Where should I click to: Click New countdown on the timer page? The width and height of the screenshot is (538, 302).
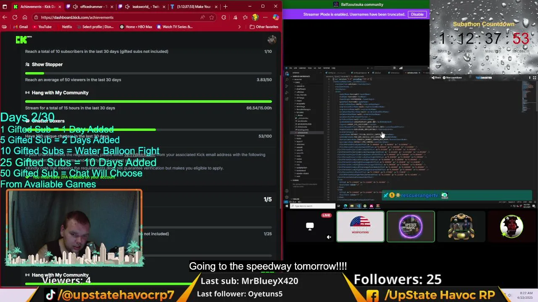coord(453,78)
